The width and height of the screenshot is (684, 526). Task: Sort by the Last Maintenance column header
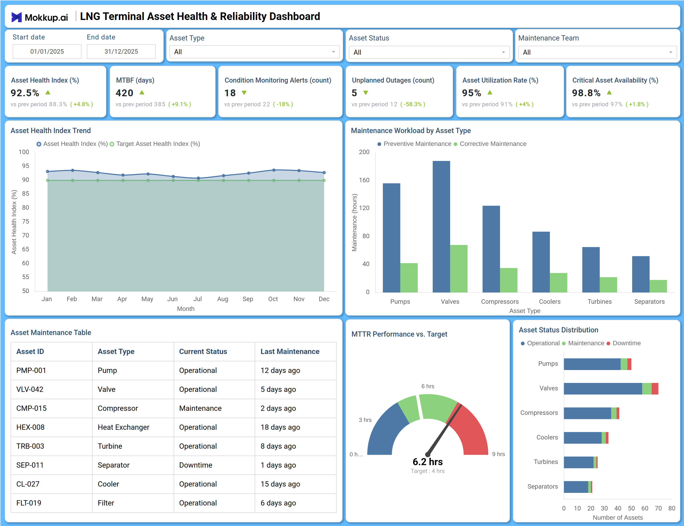click(x=296, y=352)
